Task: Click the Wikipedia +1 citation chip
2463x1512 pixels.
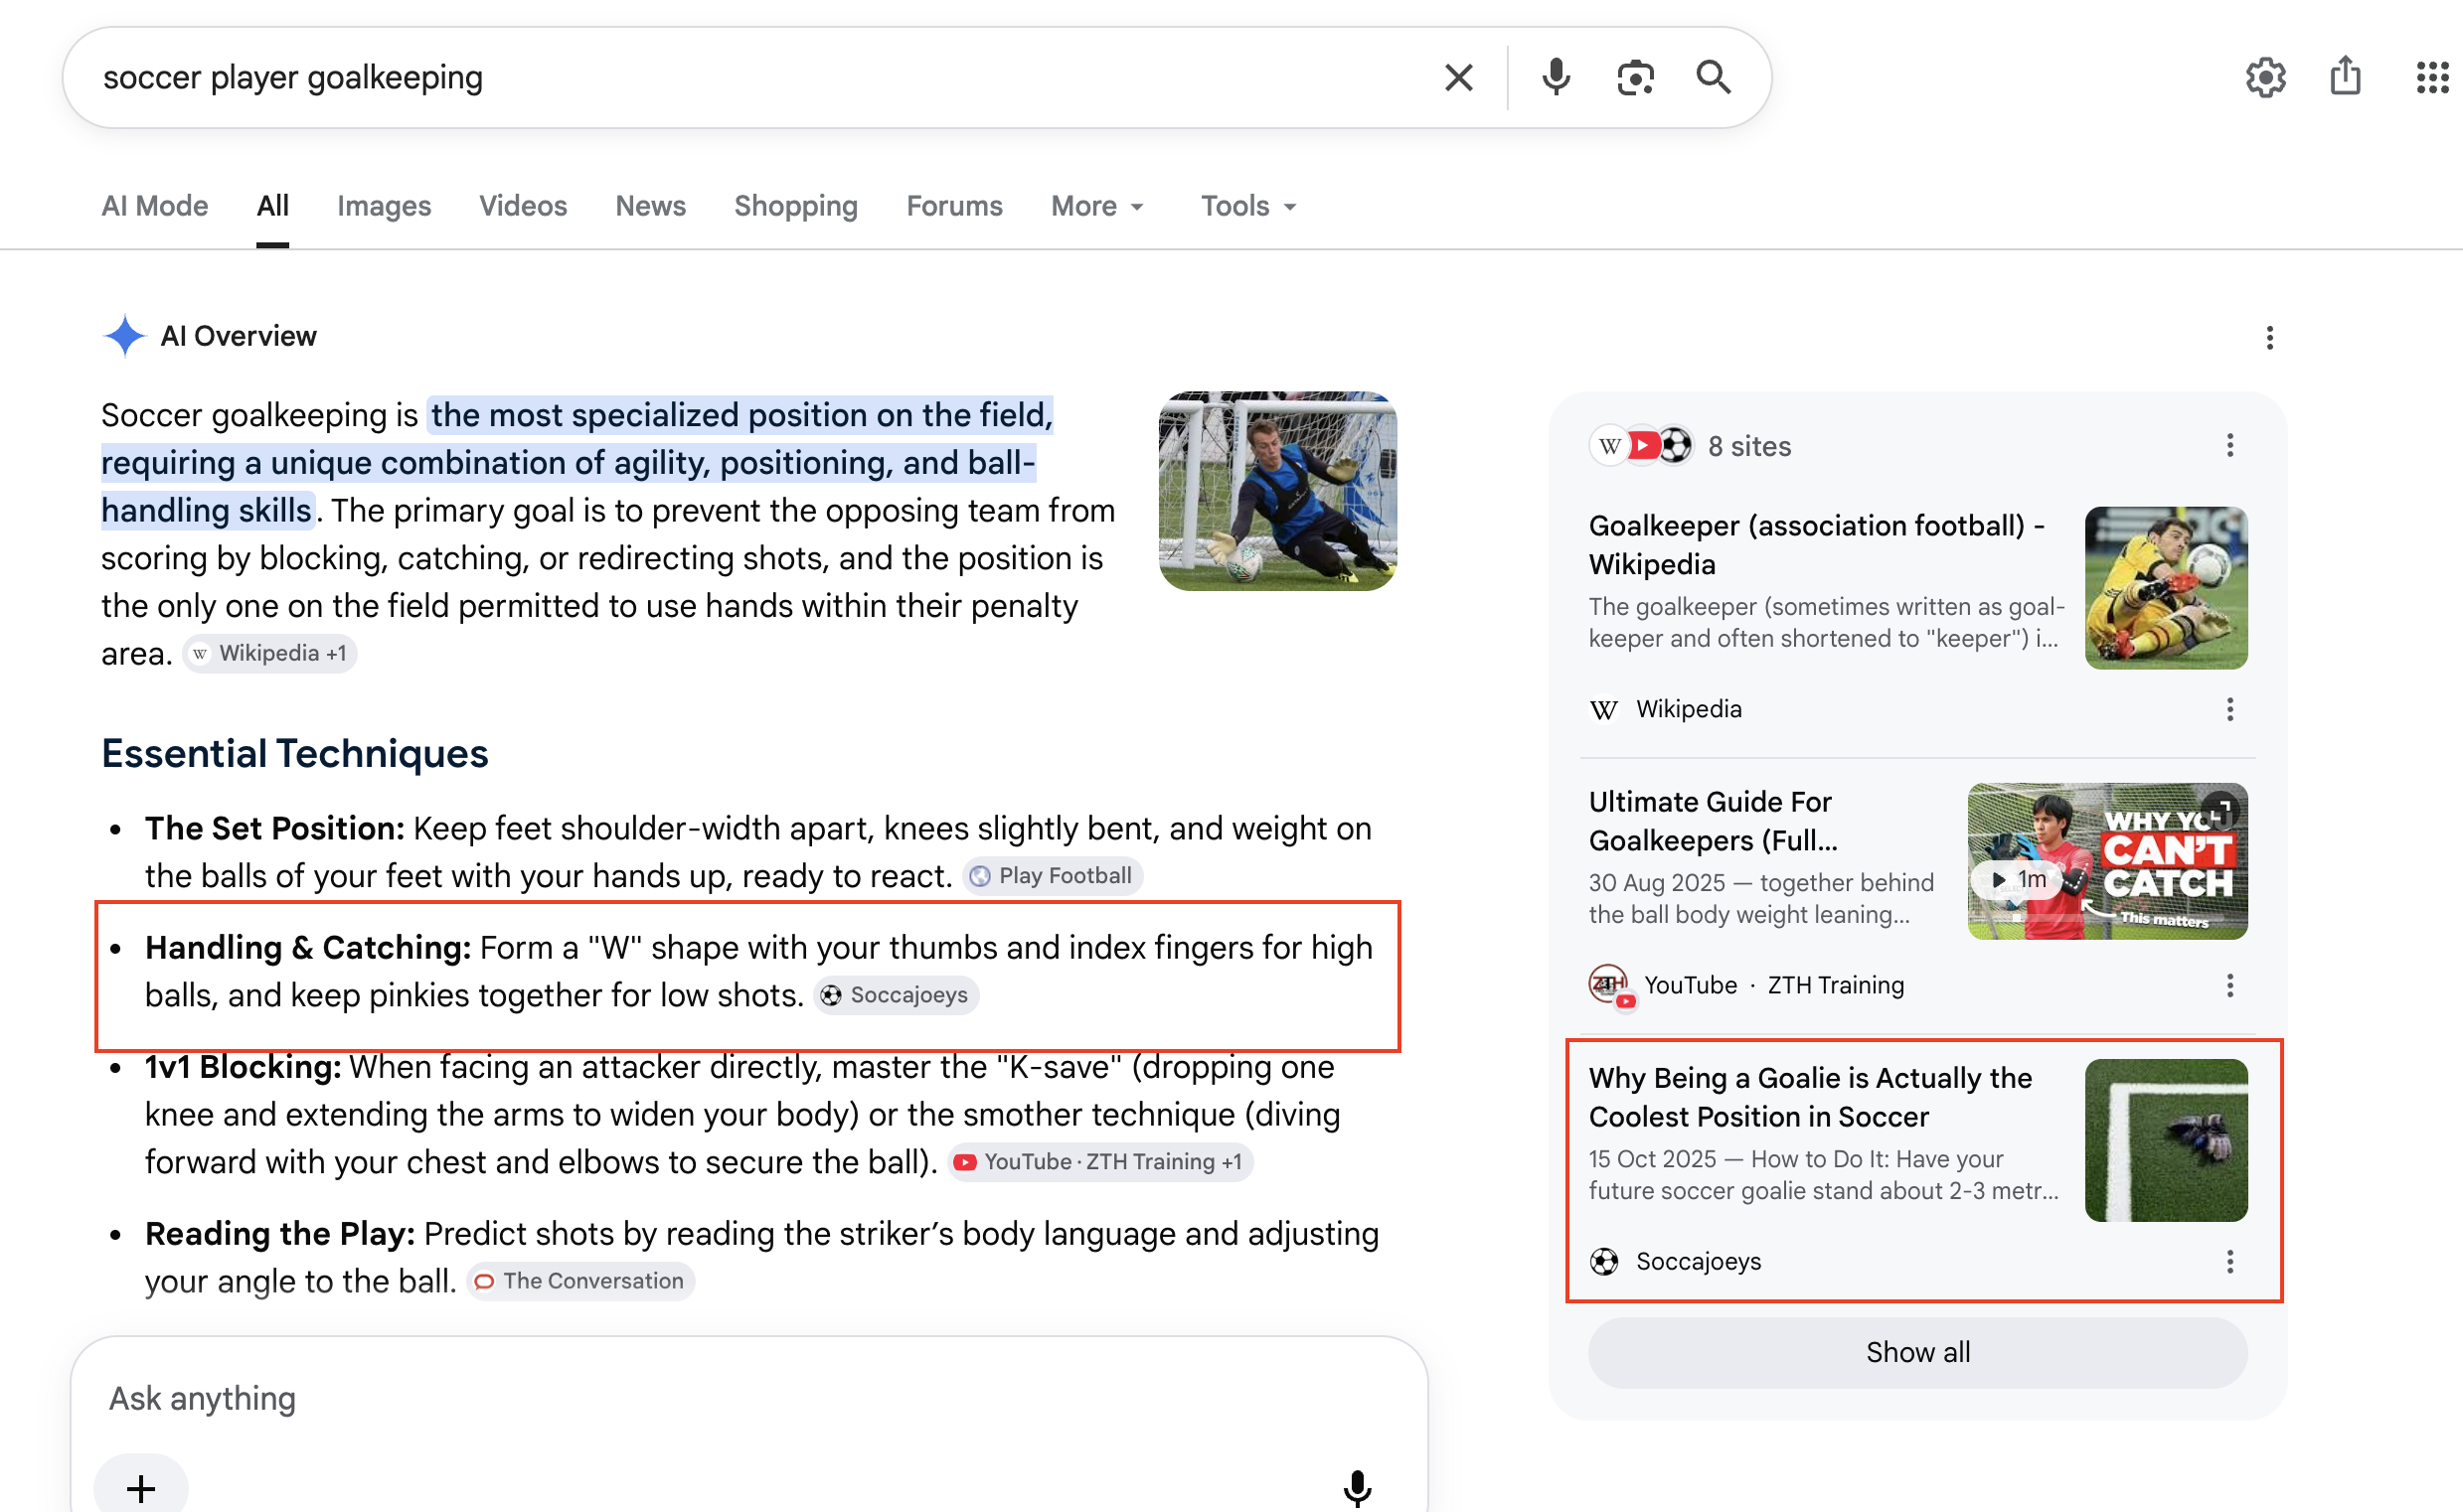Action: (x=270, y=654)
